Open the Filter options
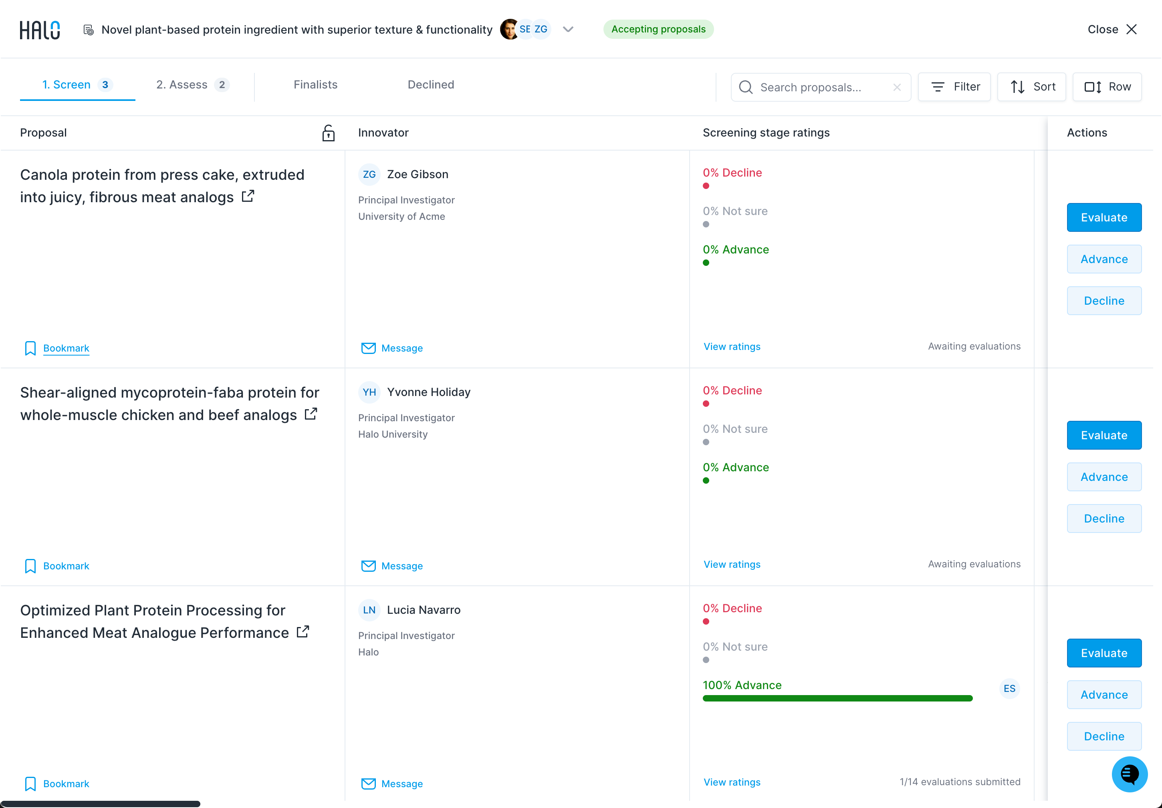 pyautogui.click(x=954, y=87)
